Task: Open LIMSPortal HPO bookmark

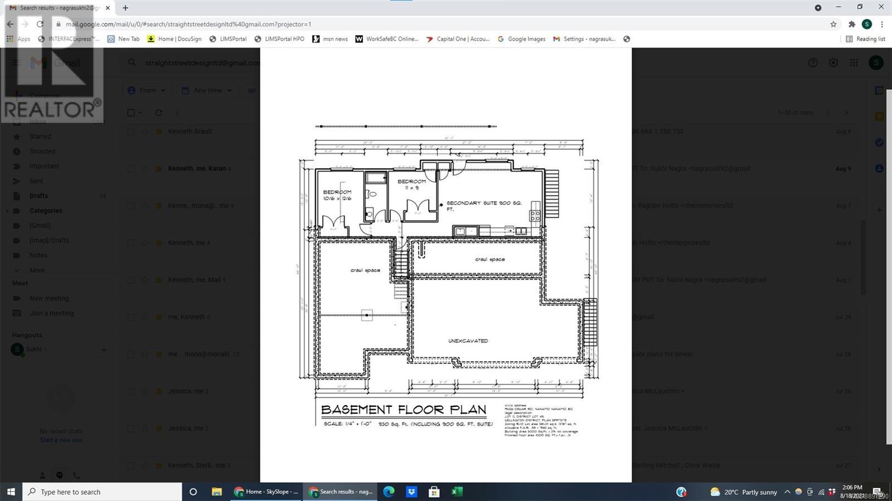Action: click(279, 39)
